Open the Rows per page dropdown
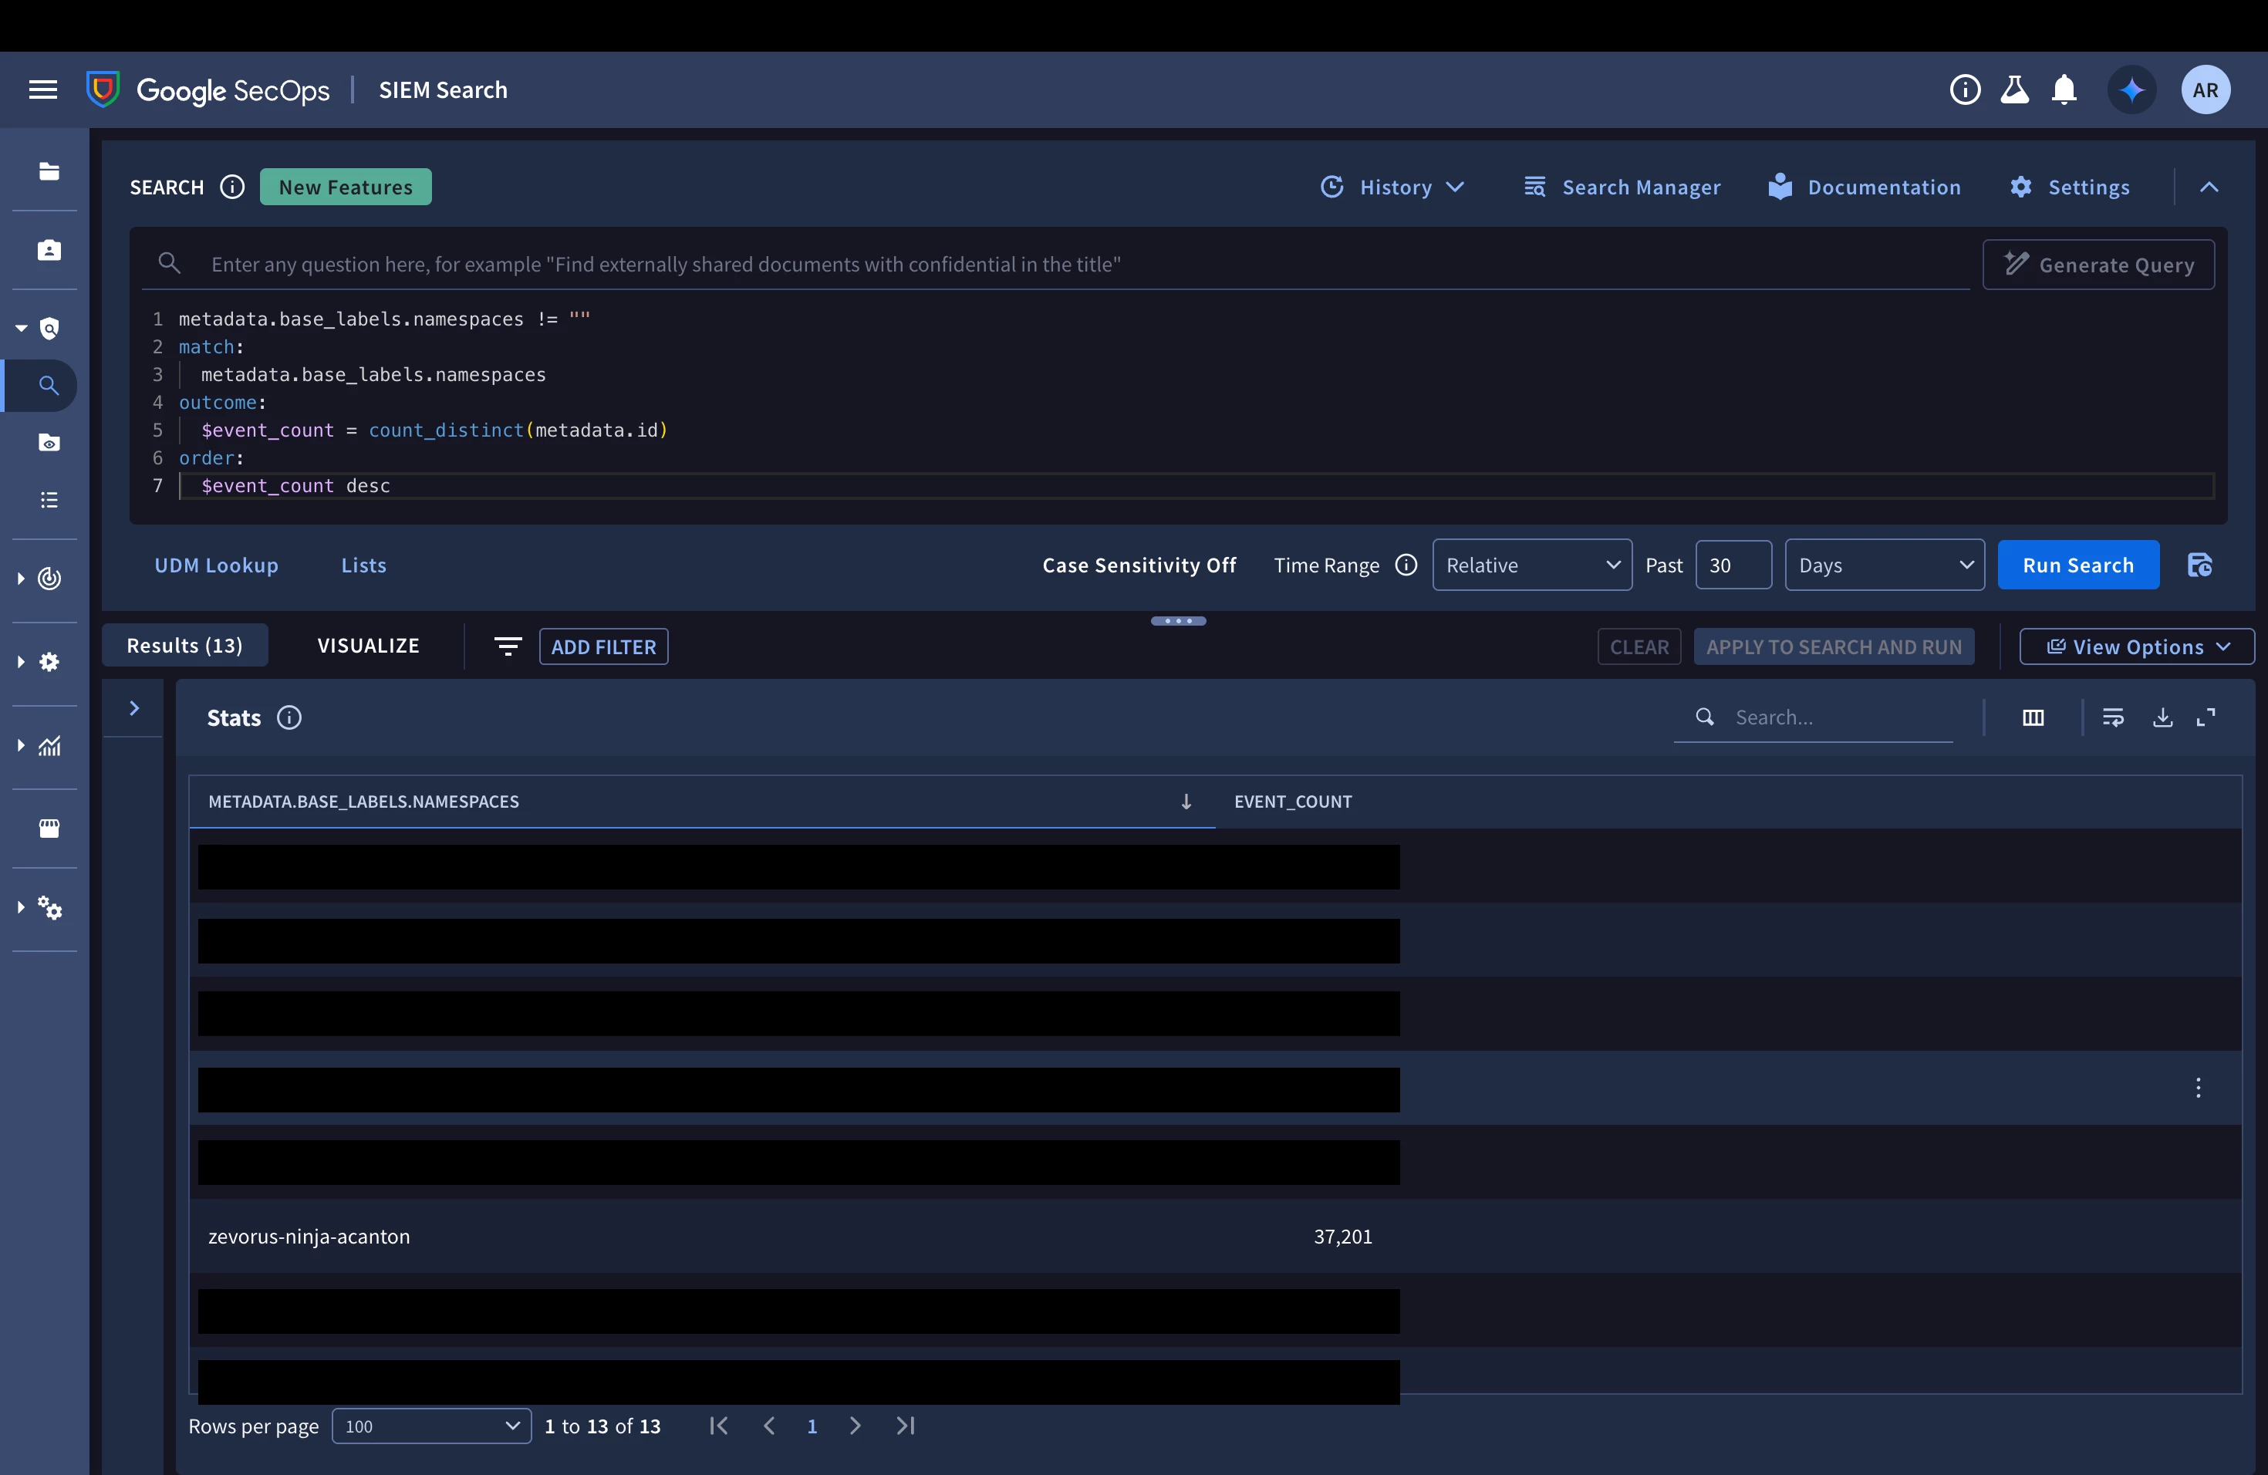 [x=430, y=1426]
